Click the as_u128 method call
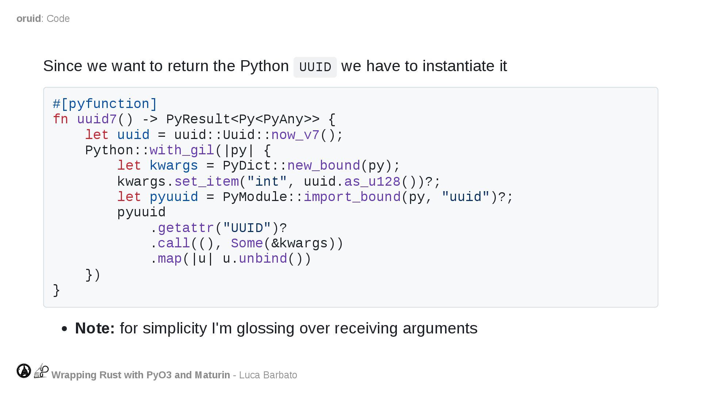The width and height of the screenshot is (701, 394). click(x=372, y=181)
